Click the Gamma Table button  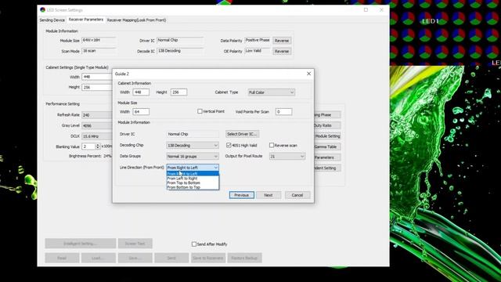[327, 146]
